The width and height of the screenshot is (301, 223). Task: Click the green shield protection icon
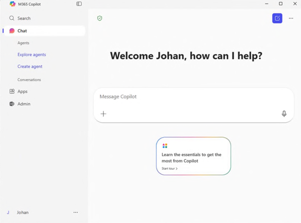100,18
